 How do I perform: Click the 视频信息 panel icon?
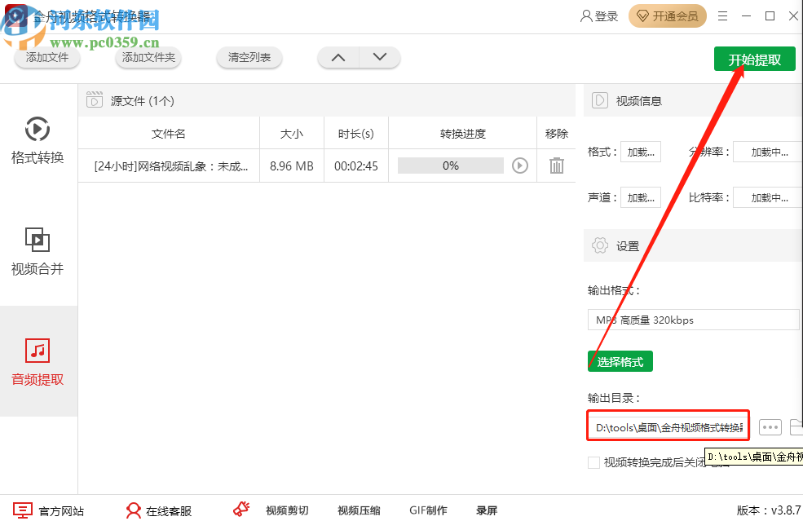pyautogui.click(x=600, y=100)
